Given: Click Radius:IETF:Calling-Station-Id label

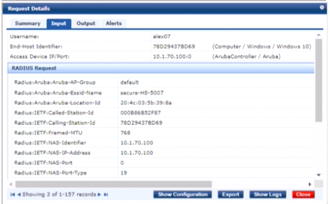Looking at the screenshot, I should pyautogui.click(x=55, y=123).
